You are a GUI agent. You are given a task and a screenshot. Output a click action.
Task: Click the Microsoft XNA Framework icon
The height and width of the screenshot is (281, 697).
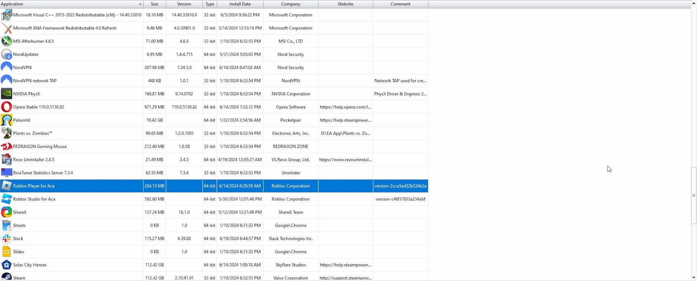7,28
